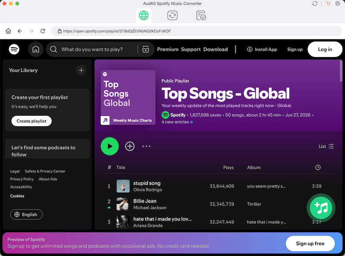This screenshot has width=345, height=256.
Task: Open the Accessibility link
Action: pos(21,187)
